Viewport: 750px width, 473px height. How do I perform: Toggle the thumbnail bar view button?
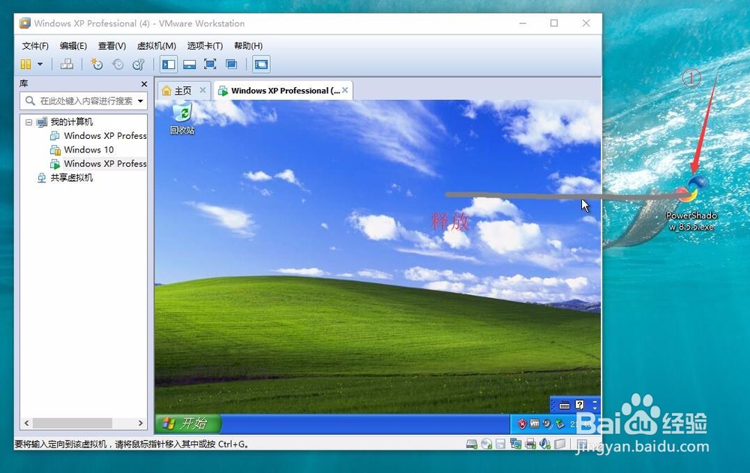(x=190, y=64)
